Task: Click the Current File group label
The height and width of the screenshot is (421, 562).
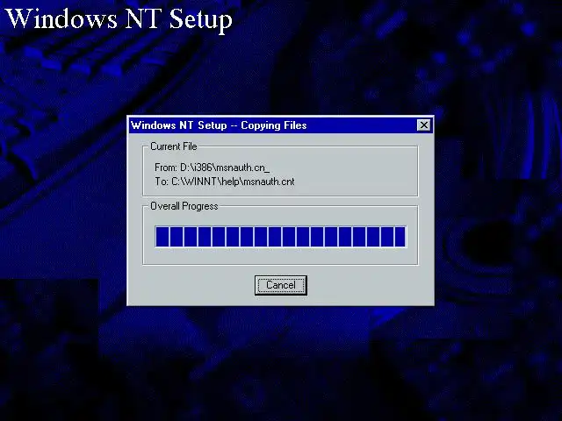Action: point(174,146)
